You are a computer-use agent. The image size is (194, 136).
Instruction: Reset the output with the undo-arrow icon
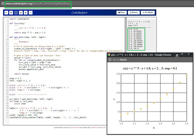coord(31,13)
